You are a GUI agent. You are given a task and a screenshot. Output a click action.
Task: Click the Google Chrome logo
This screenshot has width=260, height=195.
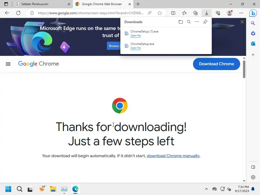(39, 64)
